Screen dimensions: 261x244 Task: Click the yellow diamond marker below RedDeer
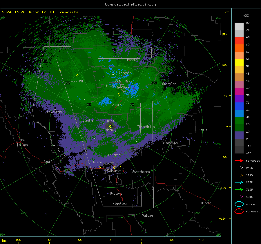coord(119,94)
